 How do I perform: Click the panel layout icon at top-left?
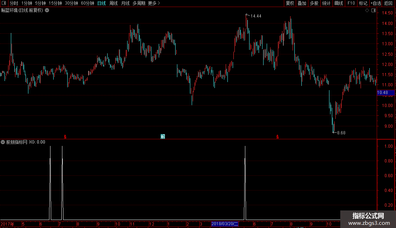tap(4, 3)
